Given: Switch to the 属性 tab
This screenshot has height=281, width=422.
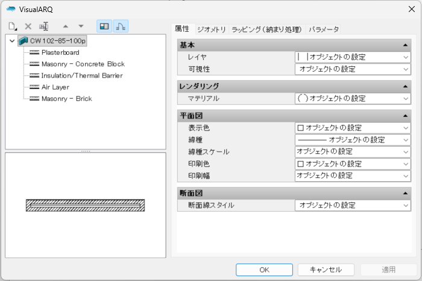Looking at the screenshot, I should pyautogui.click(x=182, y=29).
